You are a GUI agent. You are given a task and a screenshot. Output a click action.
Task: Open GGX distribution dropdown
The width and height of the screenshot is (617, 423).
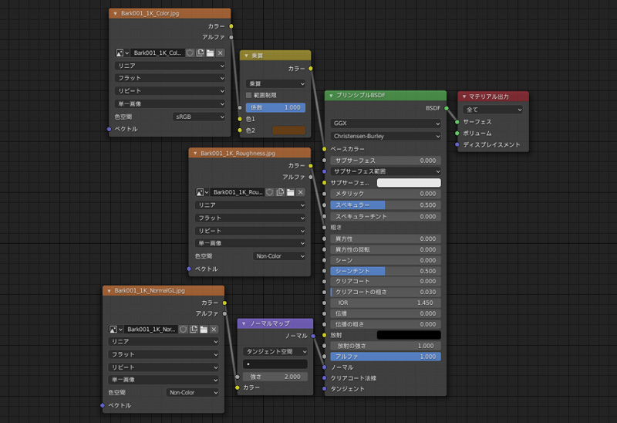(386, 123)
